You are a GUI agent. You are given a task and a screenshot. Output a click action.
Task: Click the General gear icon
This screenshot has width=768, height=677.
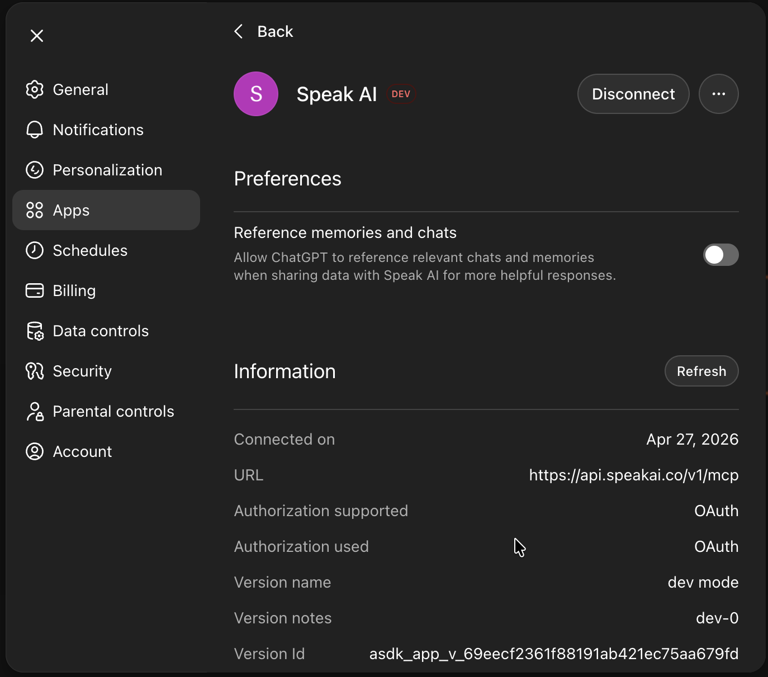[35, 89]
